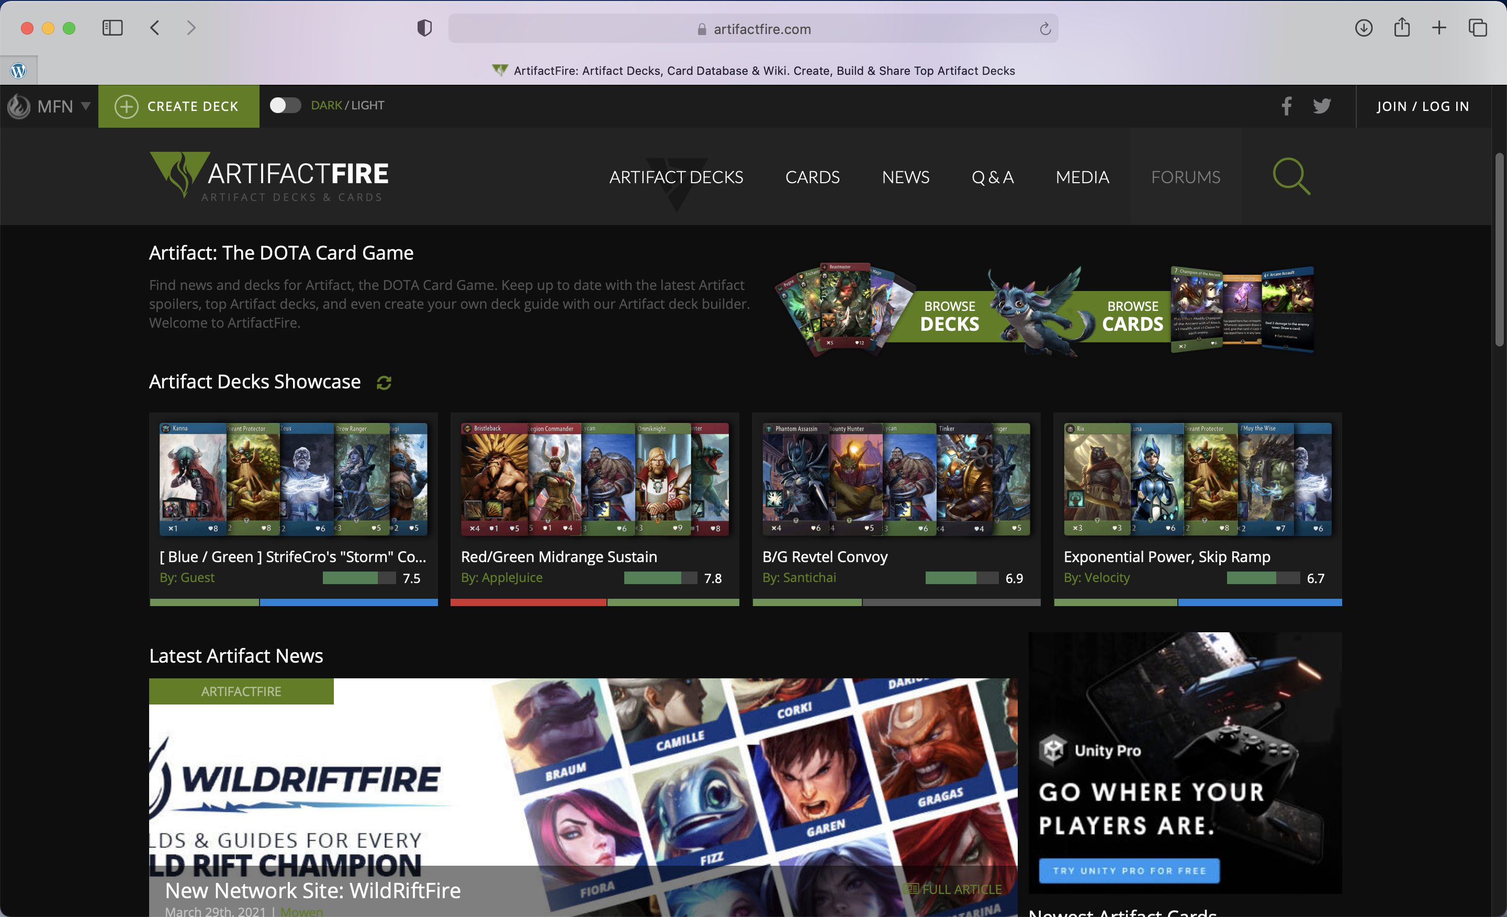The image size is (1507, 917).
Task: Open the B/G Revtel Convoy deck thumbnail
Action: coord(896,478)
